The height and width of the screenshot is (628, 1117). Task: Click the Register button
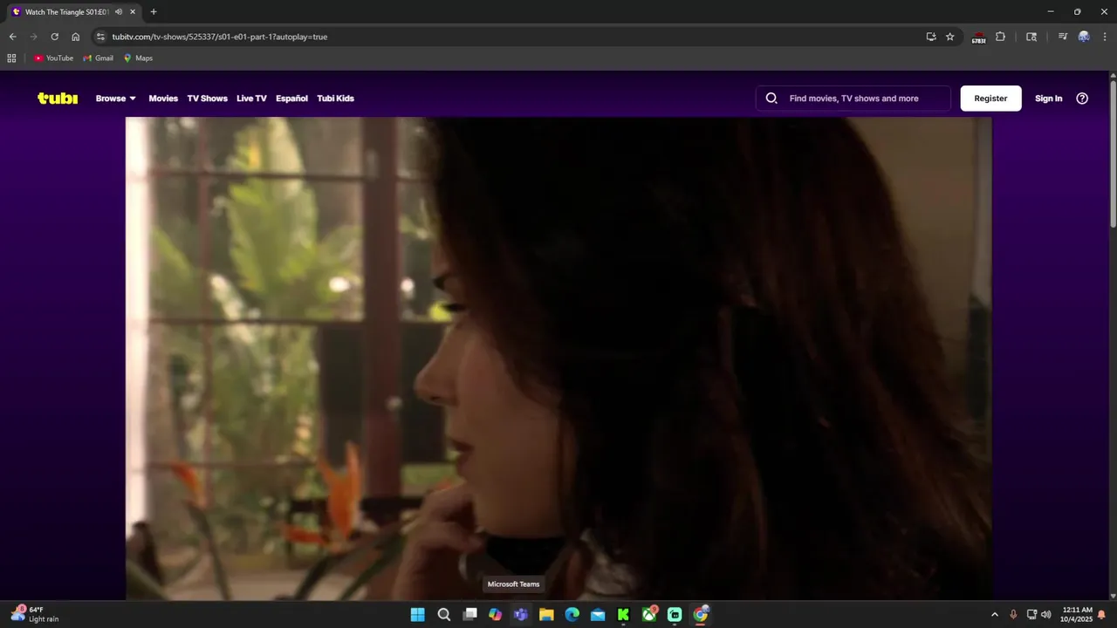(990, 99)
